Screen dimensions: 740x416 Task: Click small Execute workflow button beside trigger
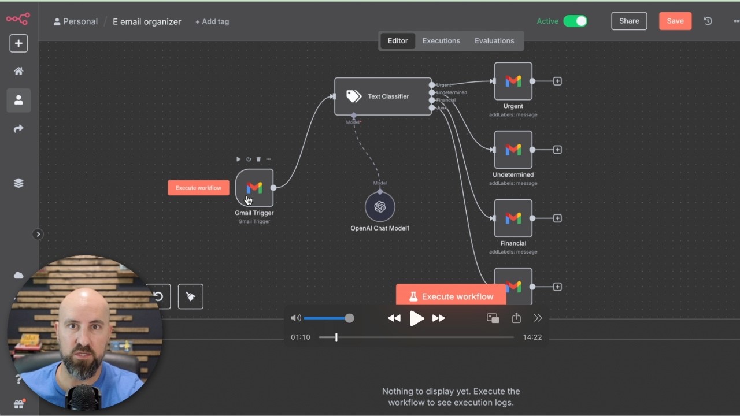198,188
